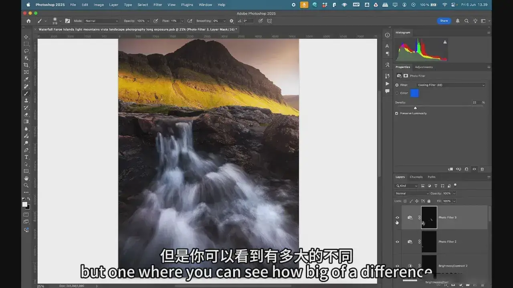Open the brush settings panel icon
The width and height of the screenshot is (513, 288).
click(x=67, y=21)
